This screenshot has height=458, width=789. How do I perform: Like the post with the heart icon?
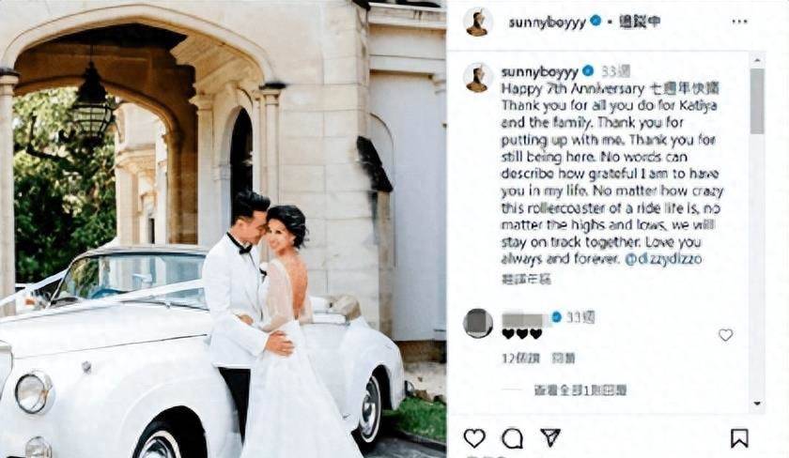(x=474, y=438)
